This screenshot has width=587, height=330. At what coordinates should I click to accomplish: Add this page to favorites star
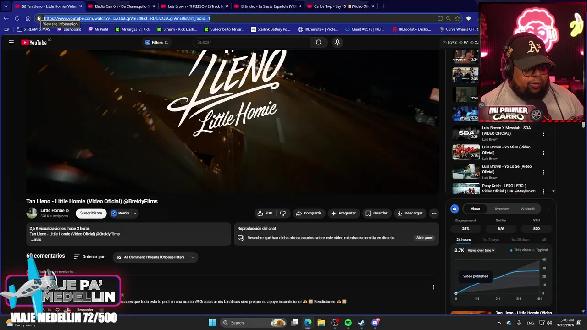tap(457, 18)
